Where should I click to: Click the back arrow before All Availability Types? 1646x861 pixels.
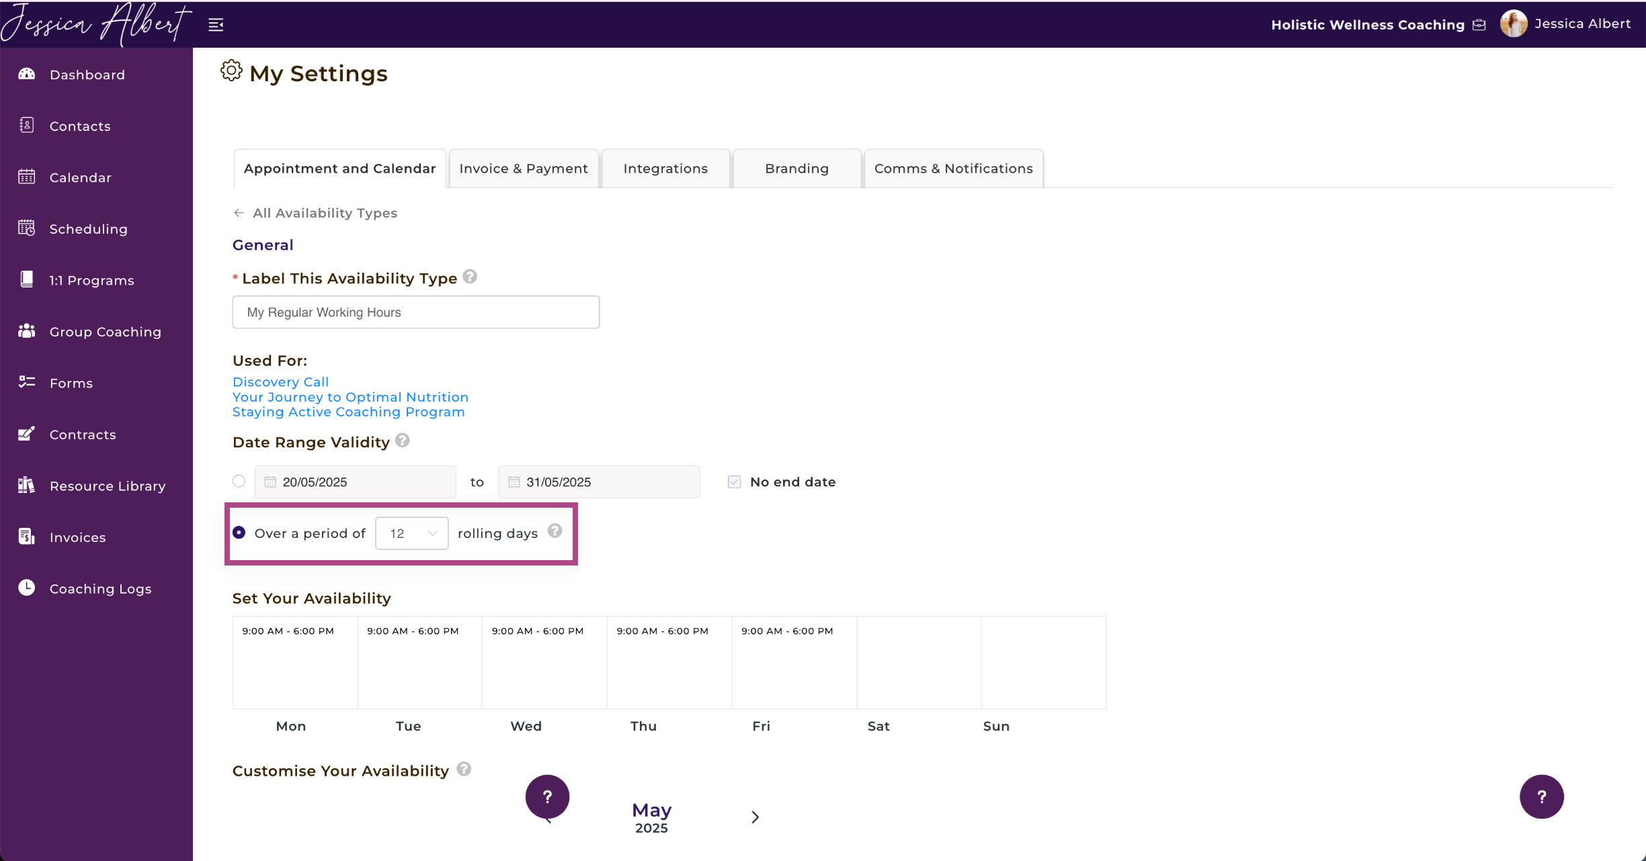[239, 213]
